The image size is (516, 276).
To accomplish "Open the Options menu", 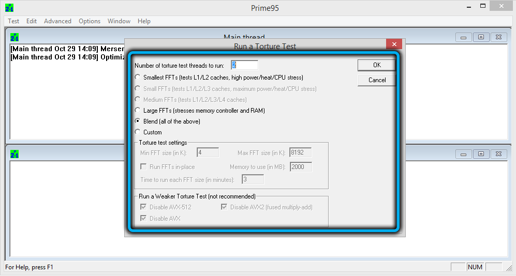I will pos(90,21).
